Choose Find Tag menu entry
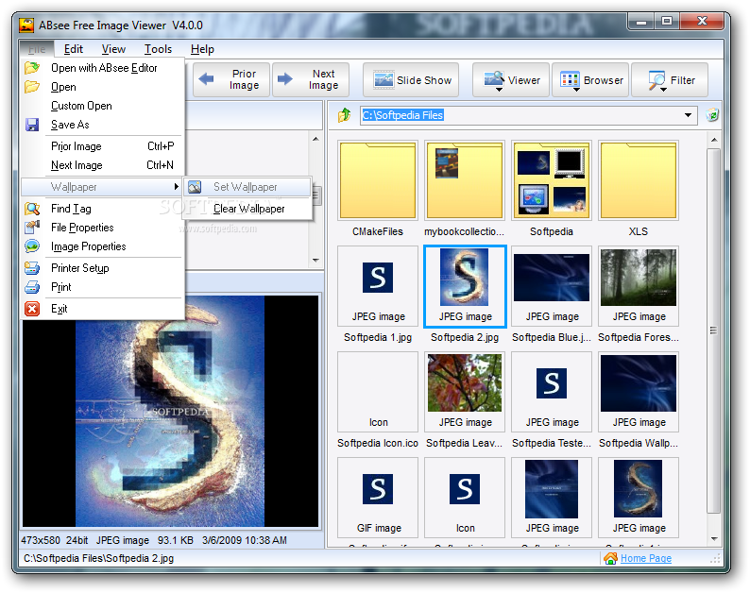Screen dimensions: 750x593 tap(103, 209)
